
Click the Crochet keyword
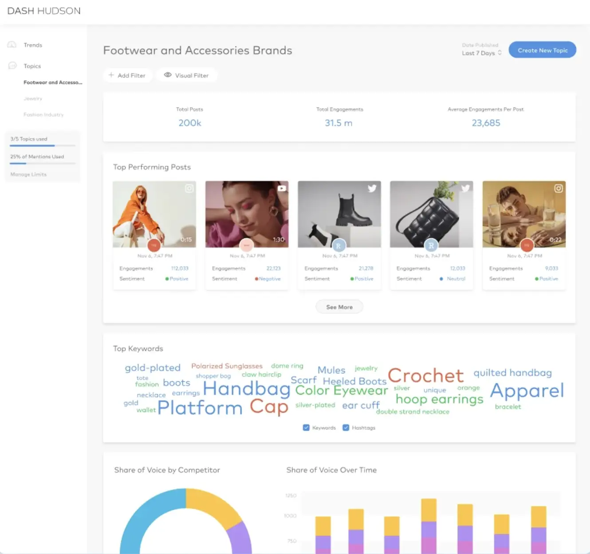coord(426,375)
